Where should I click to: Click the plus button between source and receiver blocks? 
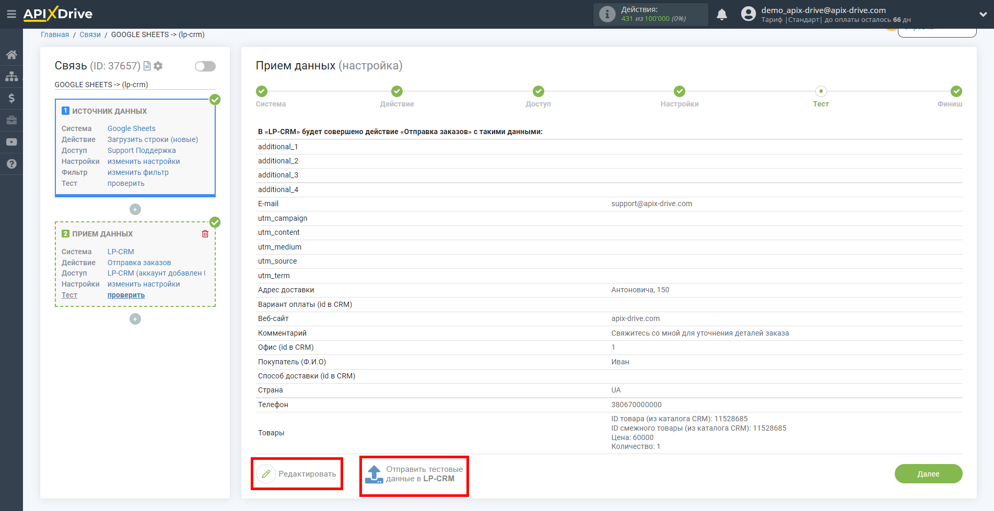pyautogui.click(x=135, y=209)
